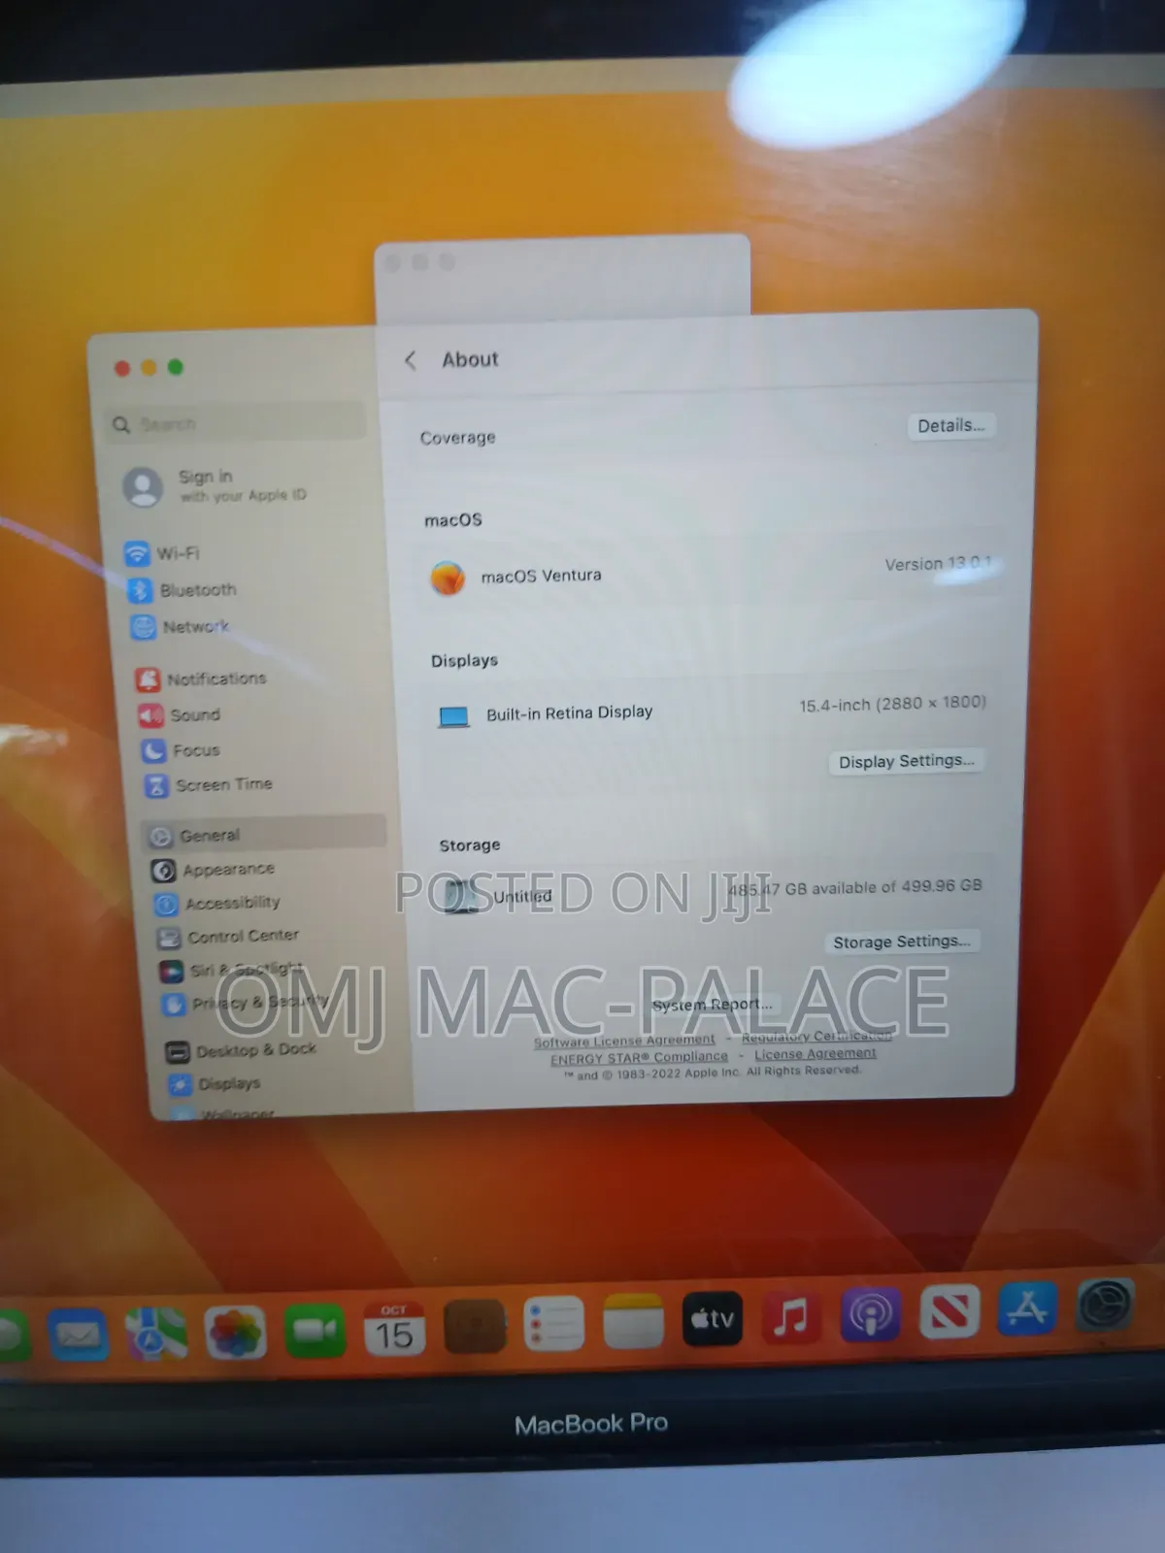Open Regulatory Certification link

pos(816,1037)
